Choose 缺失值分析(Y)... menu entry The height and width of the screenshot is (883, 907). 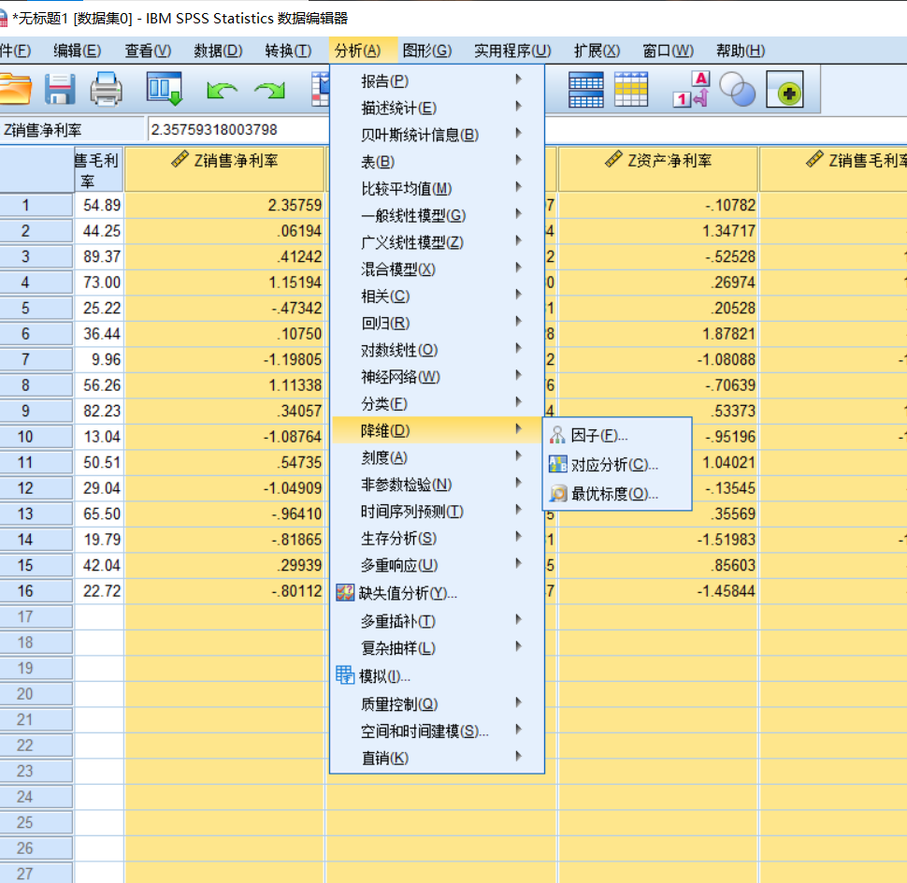tap(437, 592)
